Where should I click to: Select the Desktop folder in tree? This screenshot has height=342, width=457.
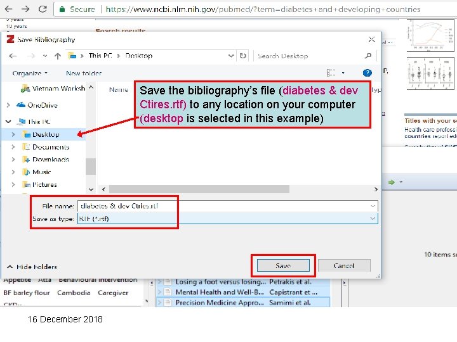coord(41,134)
